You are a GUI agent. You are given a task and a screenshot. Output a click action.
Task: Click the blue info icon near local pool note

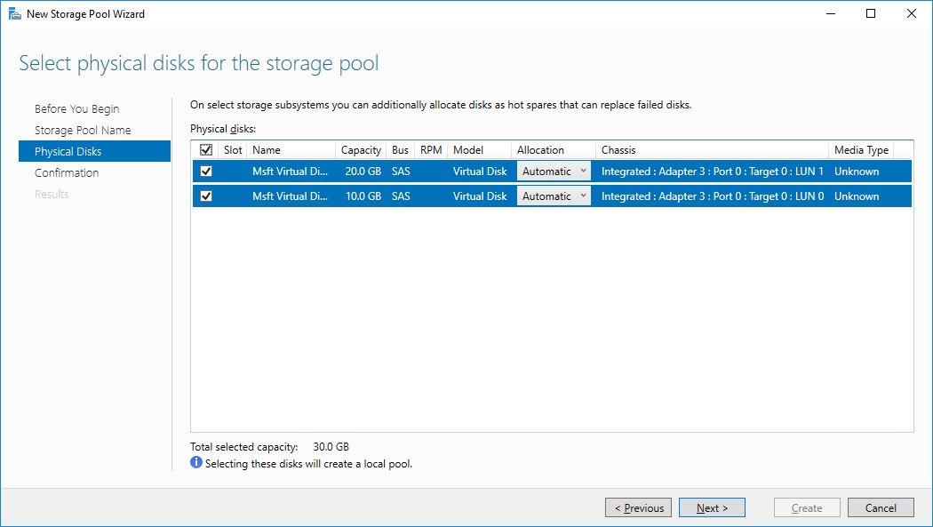click(x=195, y=463)
